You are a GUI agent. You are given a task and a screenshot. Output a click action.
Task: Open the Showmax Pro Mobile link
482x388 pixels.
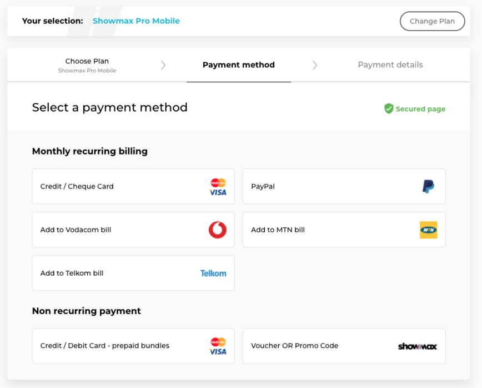tap(136, 21)
